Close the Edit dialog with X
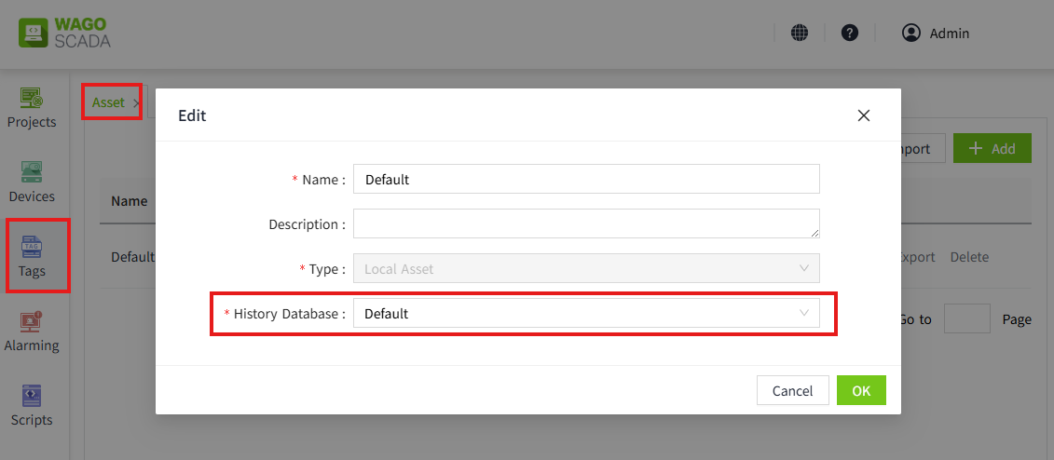The image size is (1054, 460). (863, 115)
